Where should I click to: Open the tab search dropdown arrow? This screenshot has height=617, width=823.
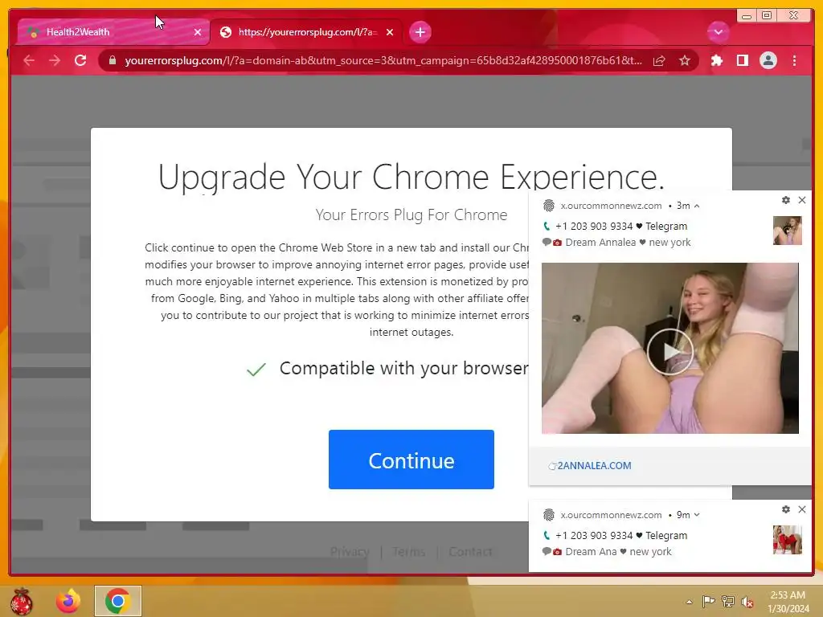(x=718, y=32)
